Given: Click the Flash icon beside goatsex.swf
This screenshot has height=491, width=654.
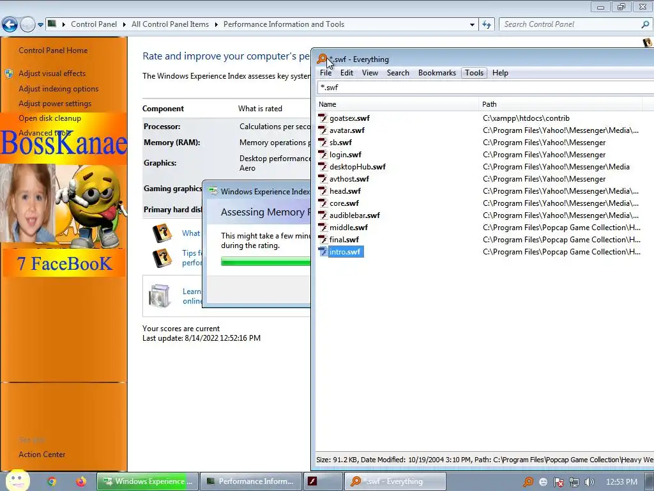Looking at the screenshot, I should point(323,118).
